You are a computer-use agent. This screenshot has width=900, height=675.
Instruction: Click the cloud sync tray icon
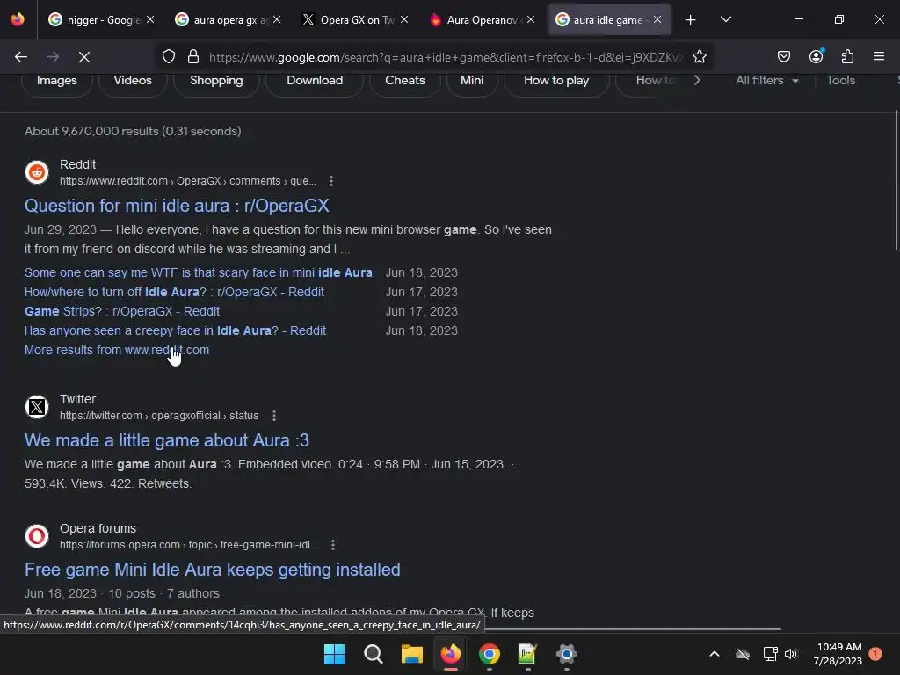[743, 654]
